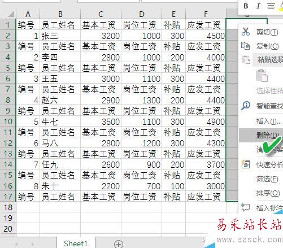This screenshot has width=283, height=248.
Task: Click 岗位工资 cell in row 5
Action: click(142, 68)
